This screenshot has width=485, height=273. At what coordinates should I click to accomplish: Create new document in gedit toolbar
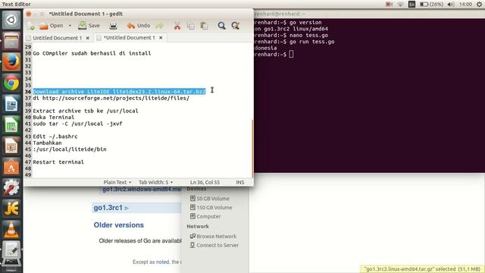click(x=31, y=26)
